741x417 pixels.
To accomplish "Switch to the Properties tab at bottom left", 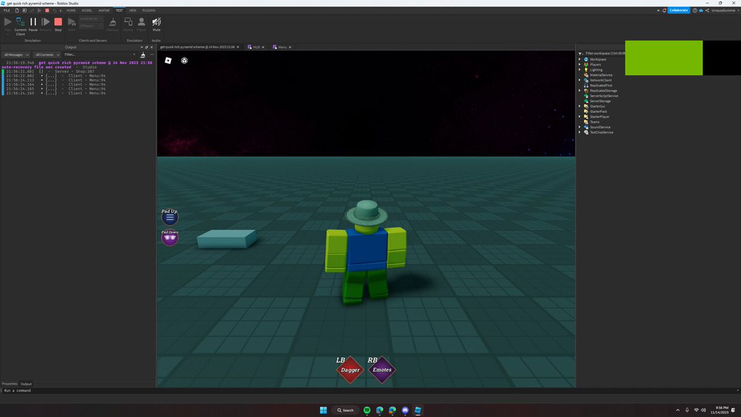I will pos(9,384).
